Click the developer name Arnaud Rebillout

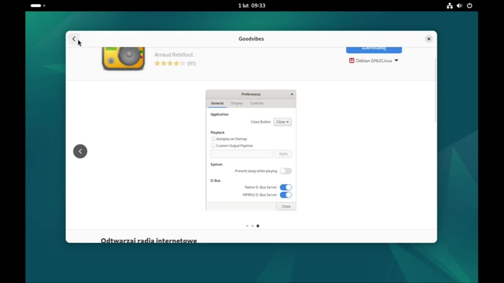tap(174, 55)
